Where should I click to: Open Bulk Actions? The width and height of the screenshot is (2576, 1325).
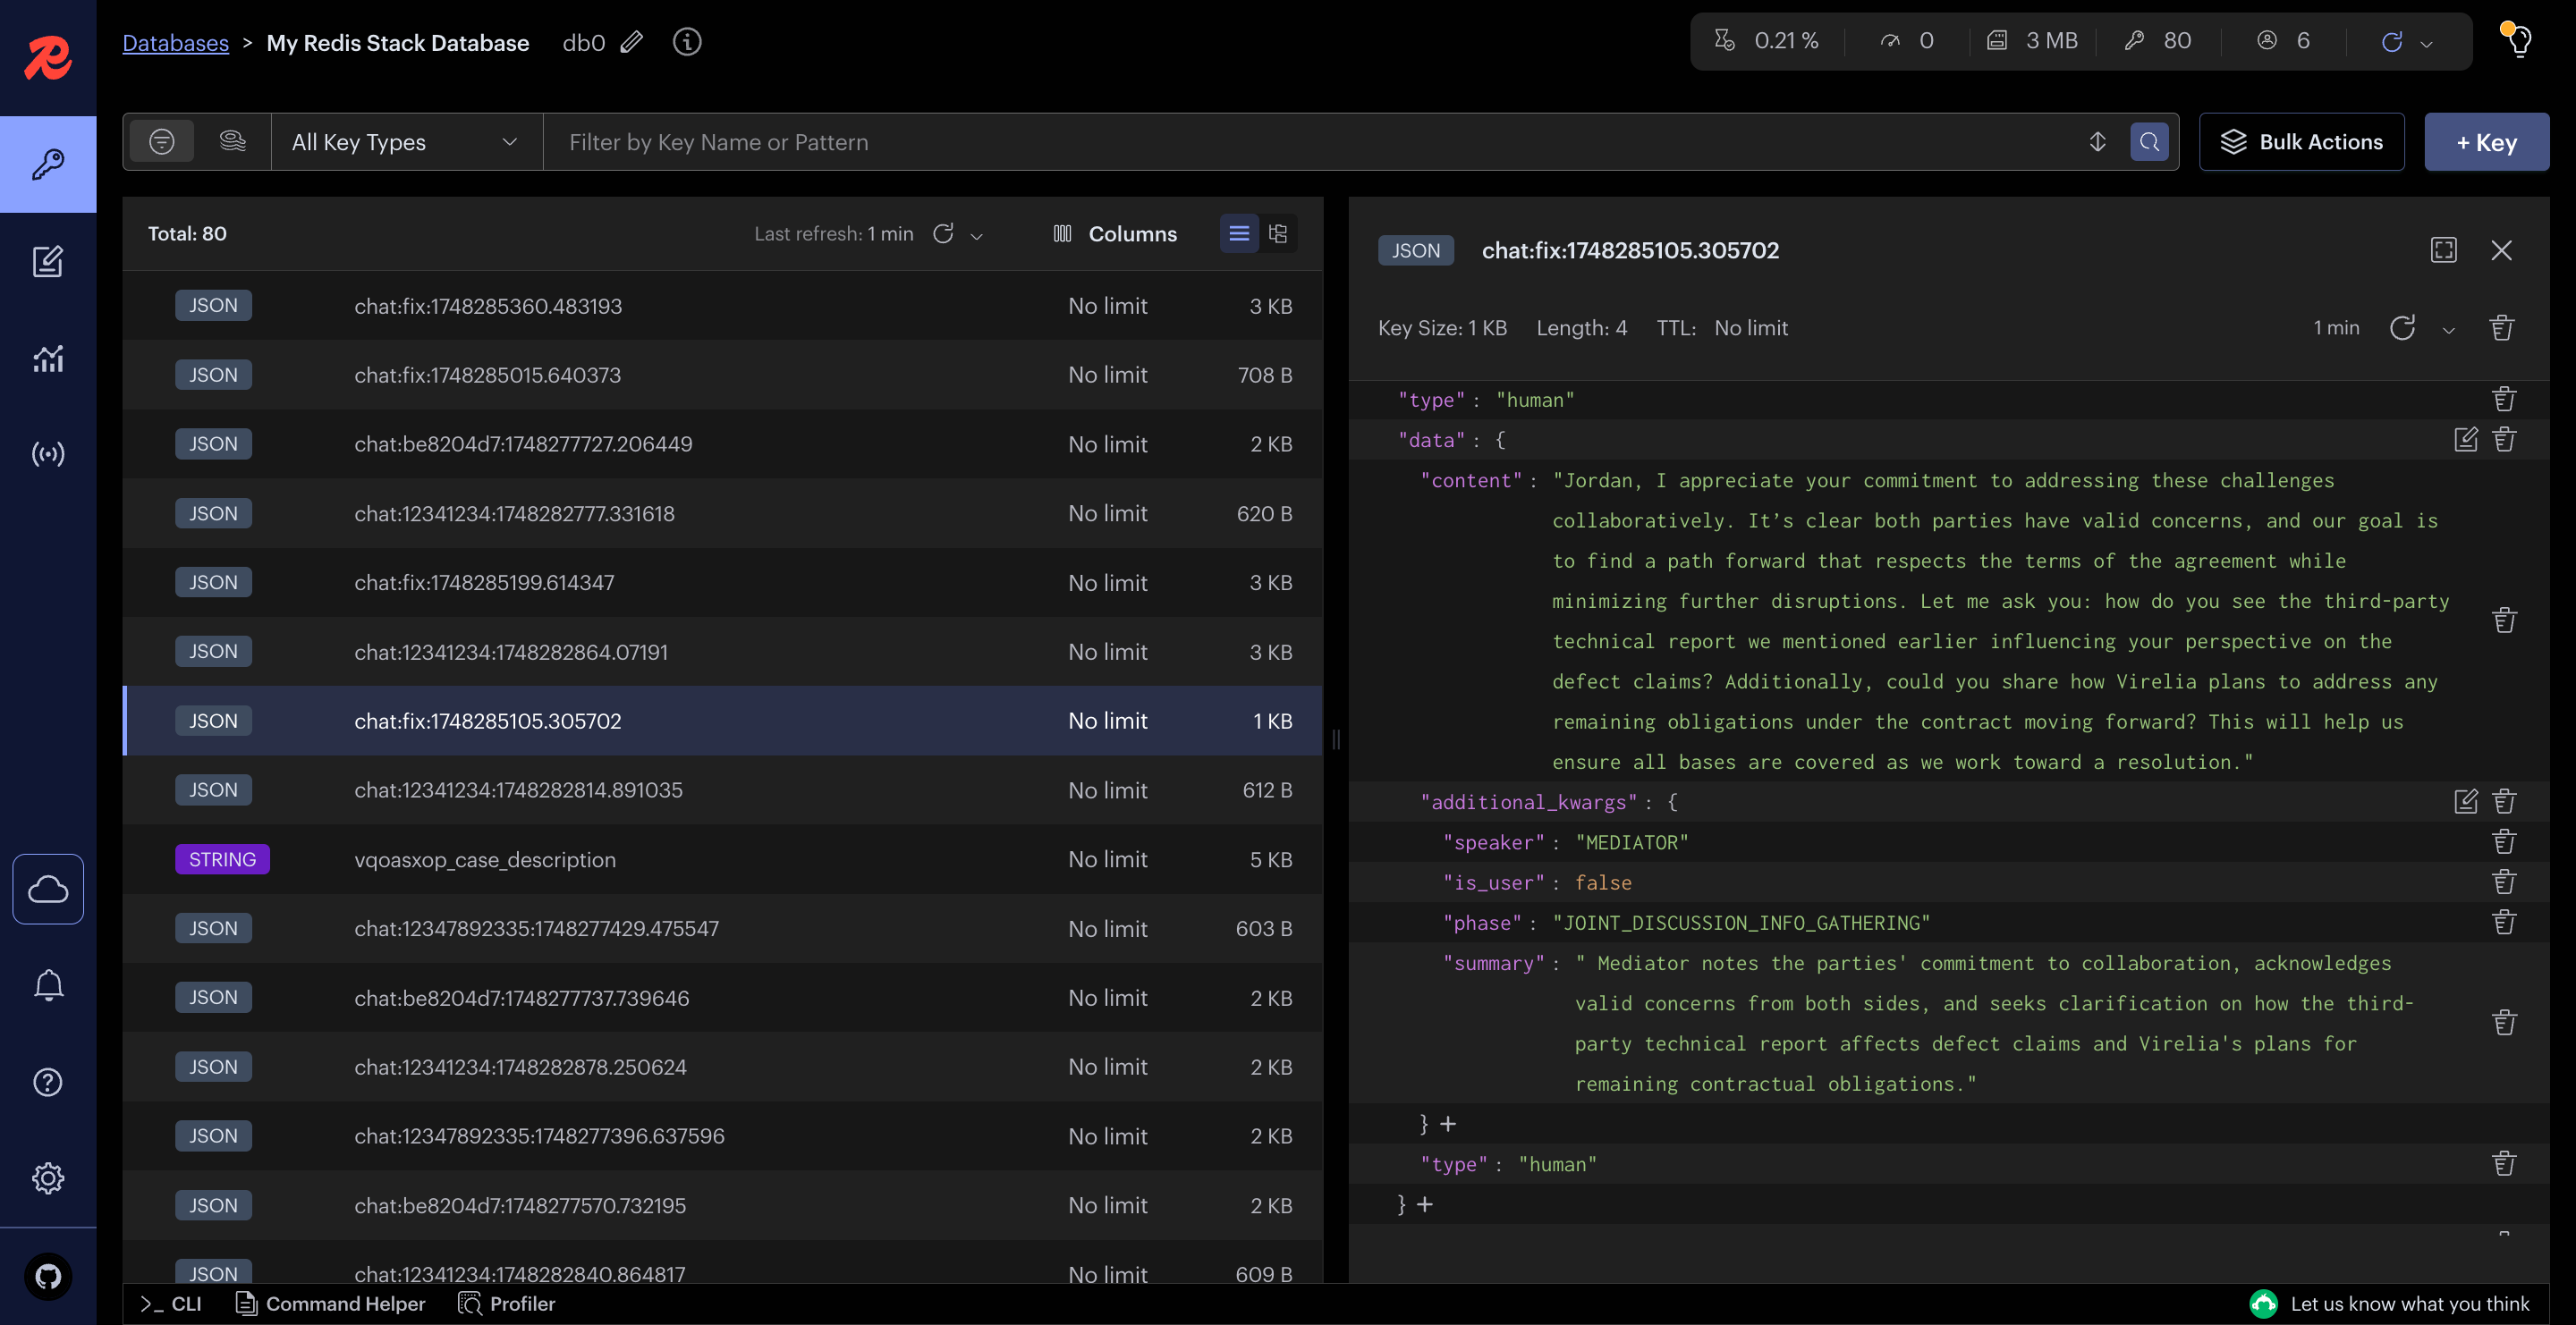point(2301,142)
